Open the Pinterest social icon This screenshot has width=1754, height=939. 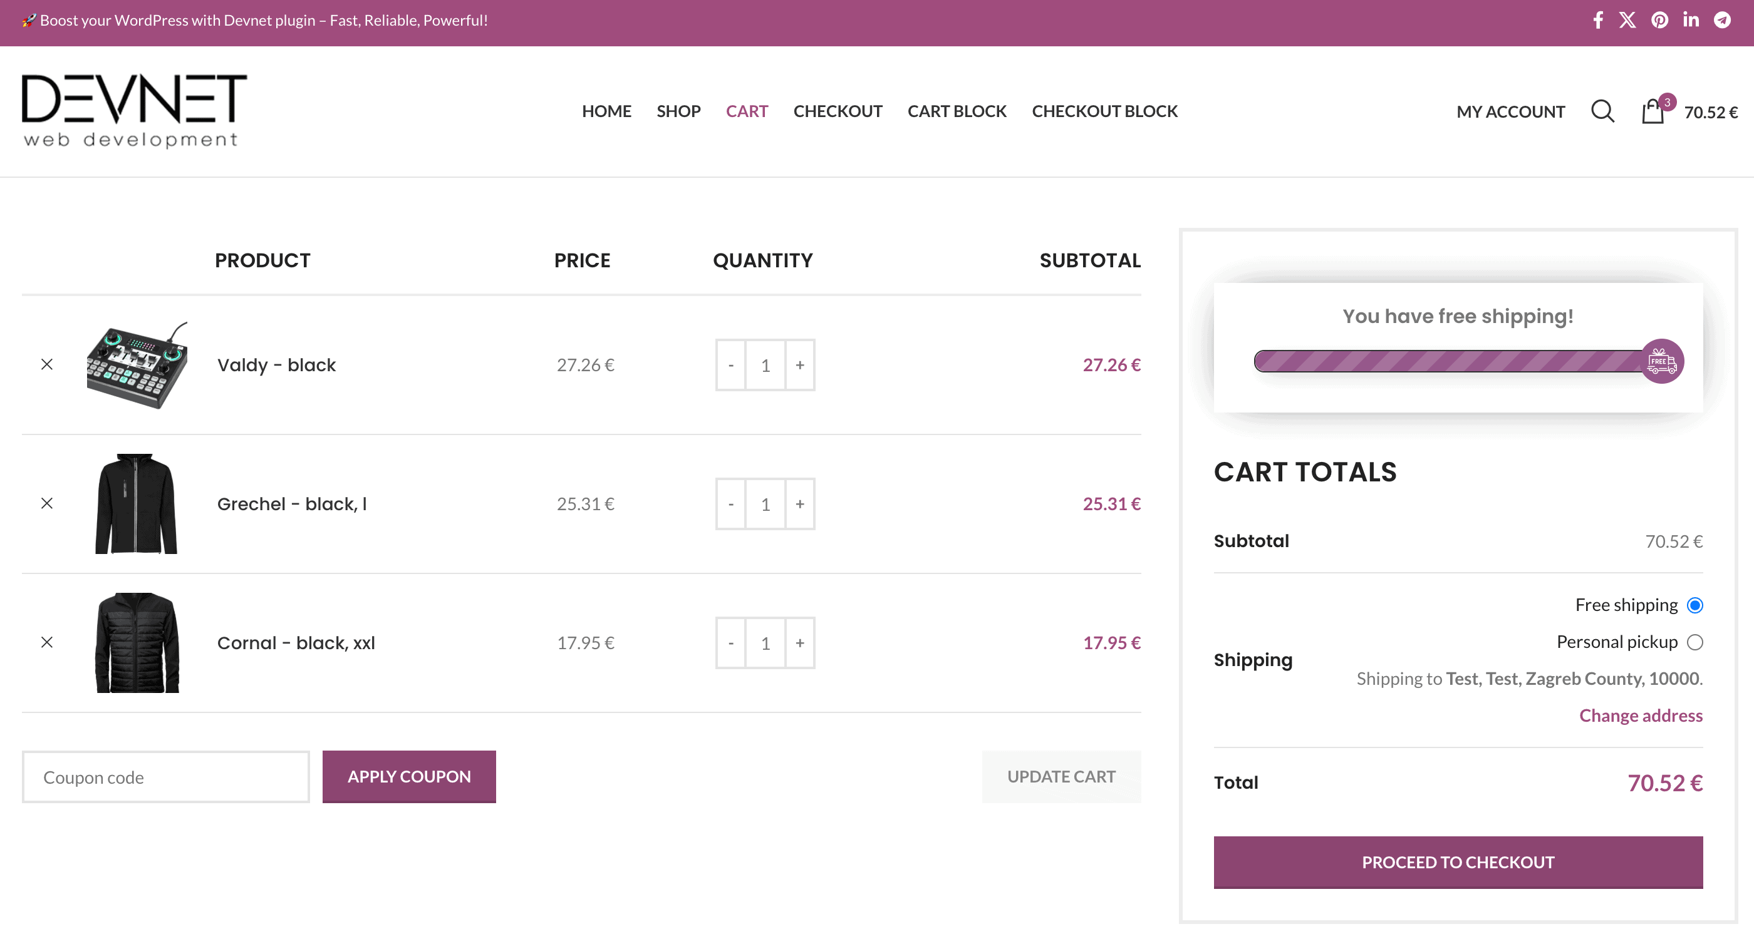pos(1659,21)
